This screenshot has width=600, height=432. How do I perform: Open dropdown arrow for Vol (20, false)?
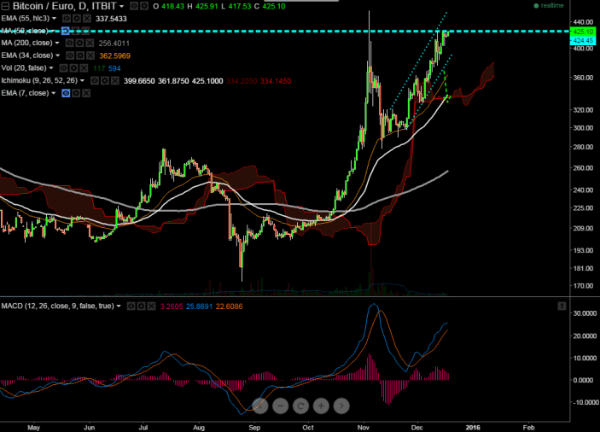click(51, 68)
